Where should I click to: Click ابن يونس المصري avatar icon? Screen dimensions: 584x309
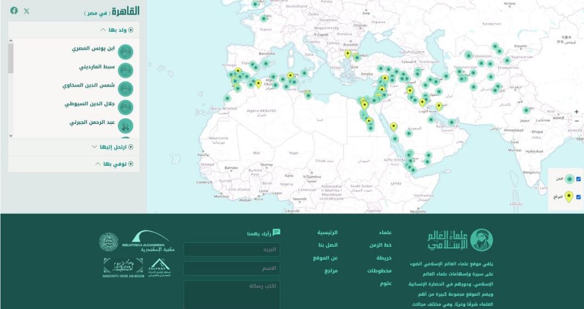(x=126, y=51)
